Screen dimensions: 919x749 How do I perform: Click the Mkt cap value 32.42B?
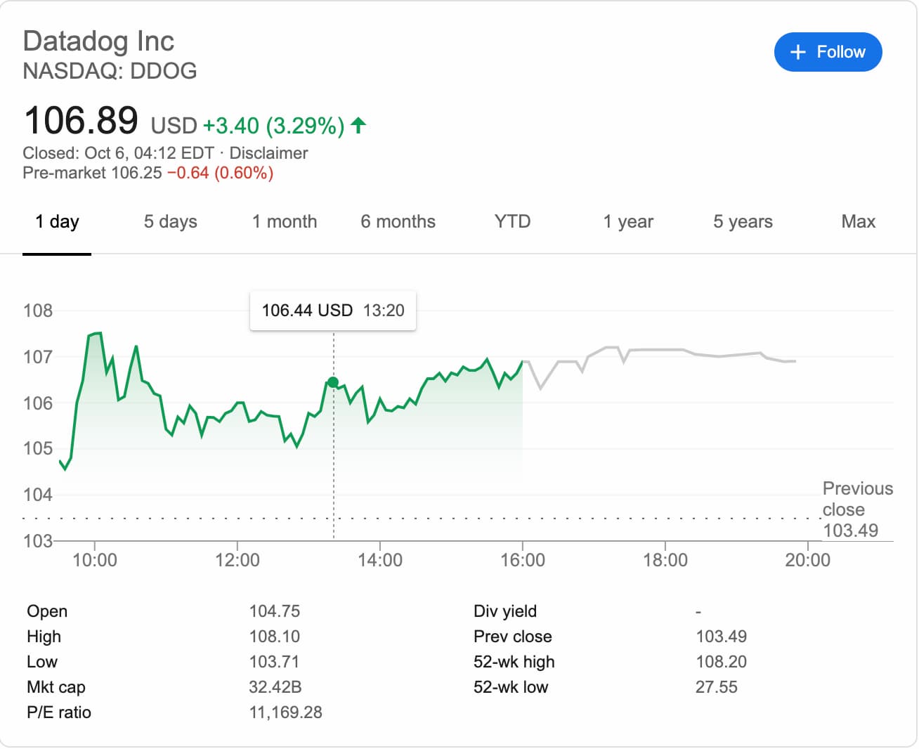click(275, 687)
